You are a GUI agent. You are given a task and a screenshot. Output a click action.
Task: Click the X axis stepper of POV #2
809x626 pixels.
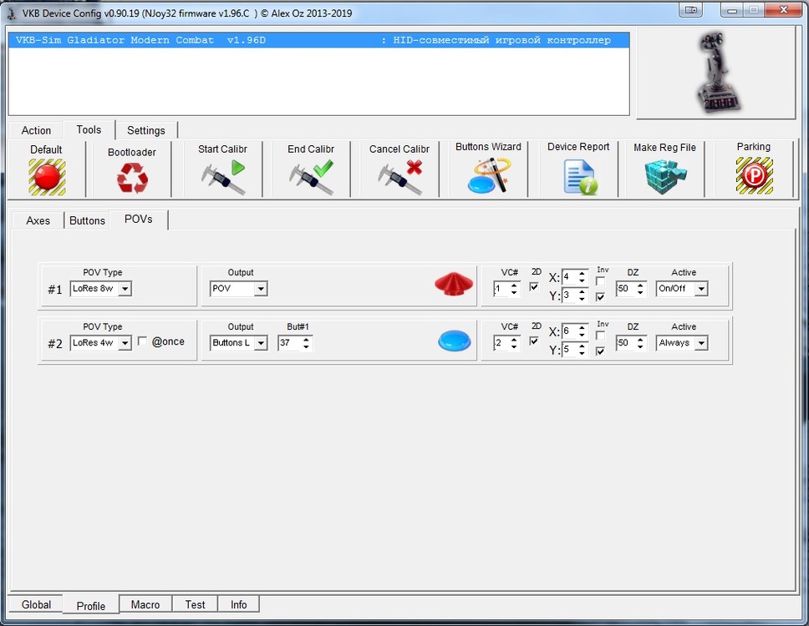(x=574, y=331)
